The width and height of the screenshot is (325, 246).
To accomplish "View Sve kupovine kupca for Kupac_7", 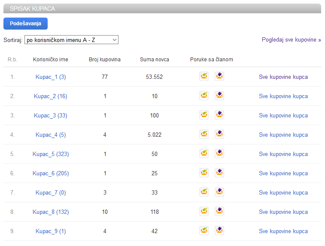I will tap(283, 192).
